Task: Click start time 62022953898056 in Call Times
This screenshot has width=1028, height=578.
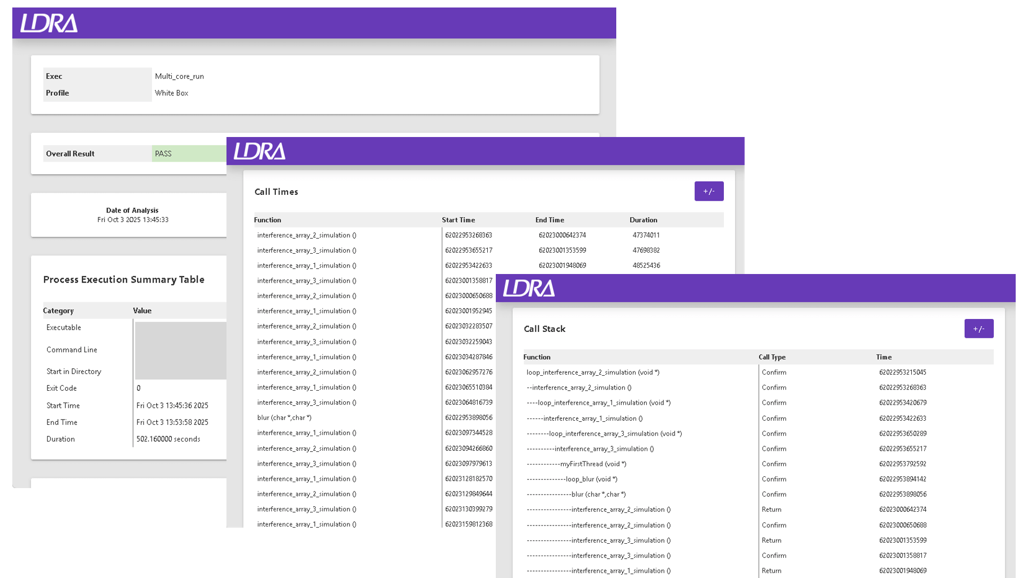Action: tap(468, 417)
